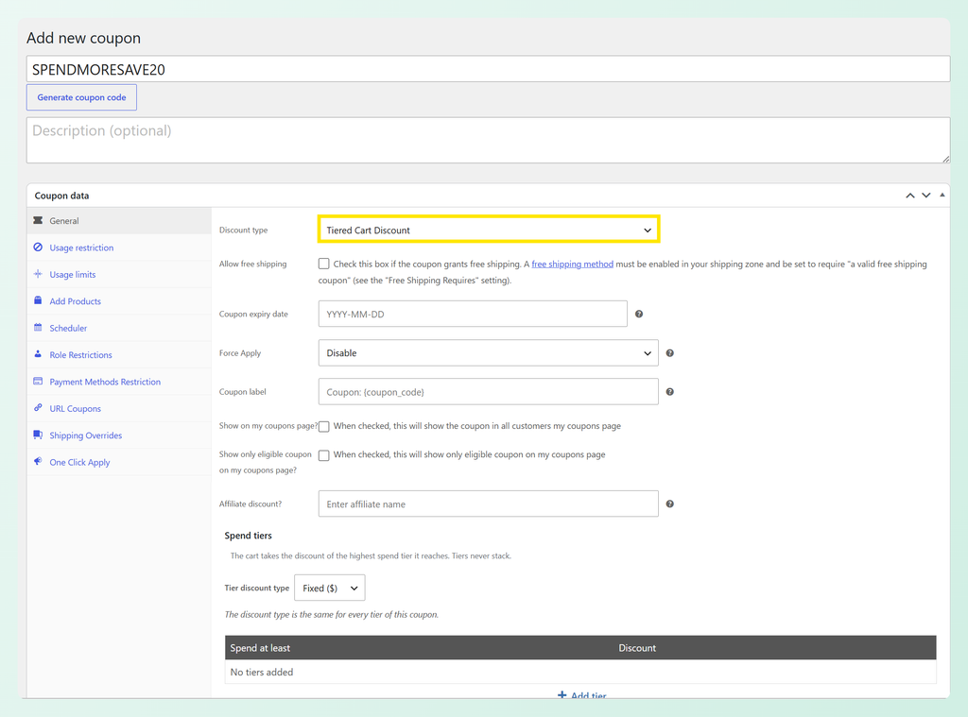Click the Add tier button
The image size is (968, 717).
[x=581, y=695]
